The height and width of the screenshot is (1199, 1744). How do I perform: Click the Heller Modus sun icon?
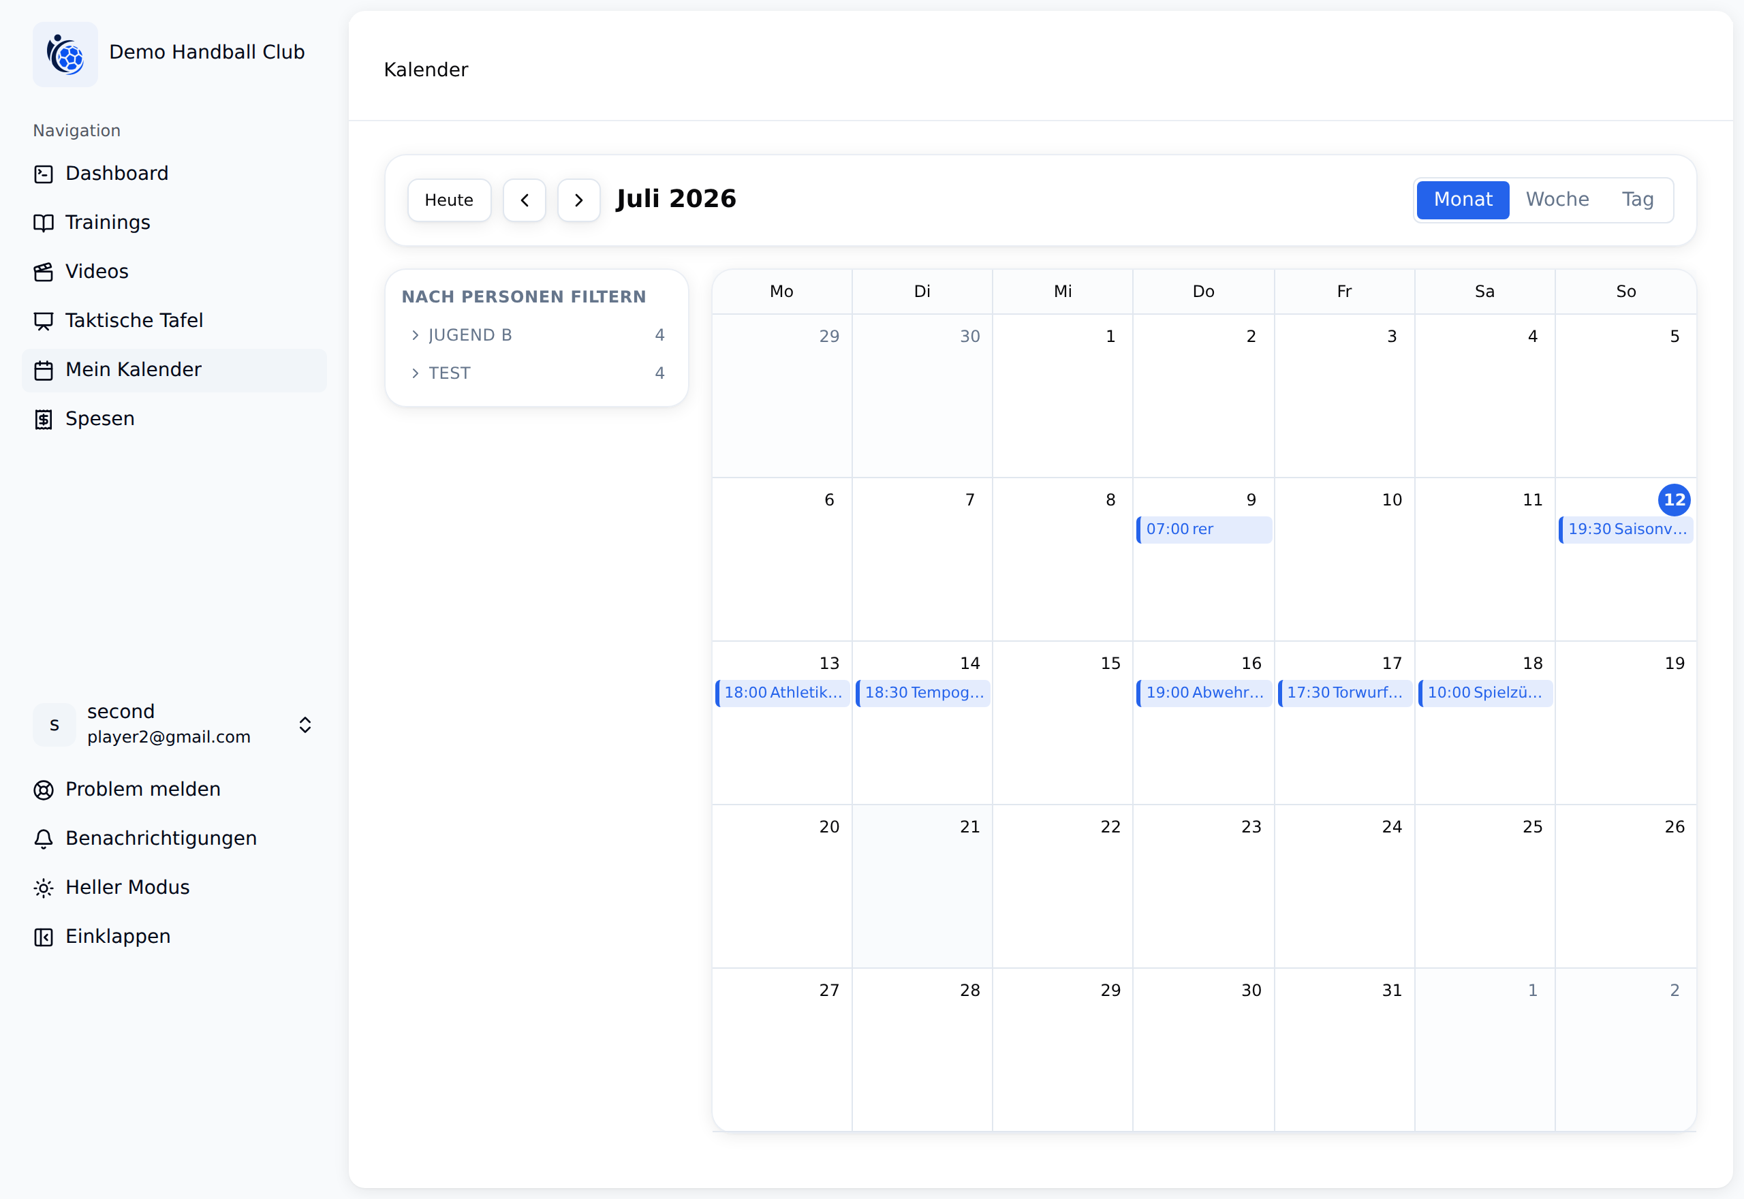coord(44,888)
